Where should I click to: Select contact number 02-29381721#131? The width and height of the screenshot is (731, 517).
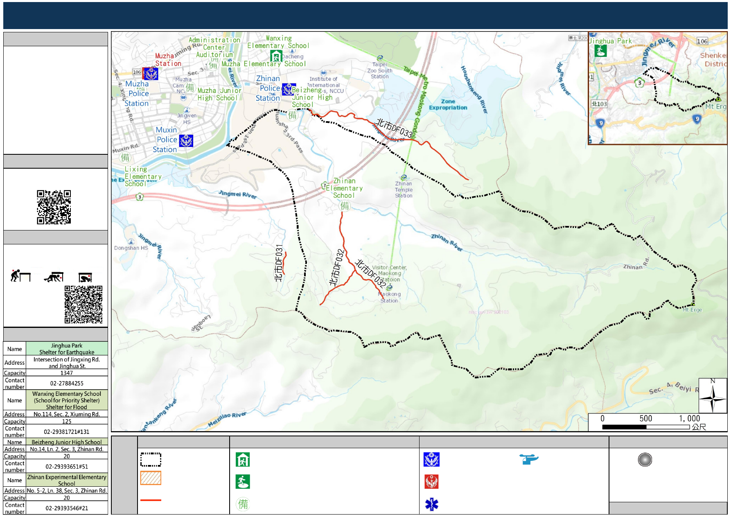coord(67,431)
